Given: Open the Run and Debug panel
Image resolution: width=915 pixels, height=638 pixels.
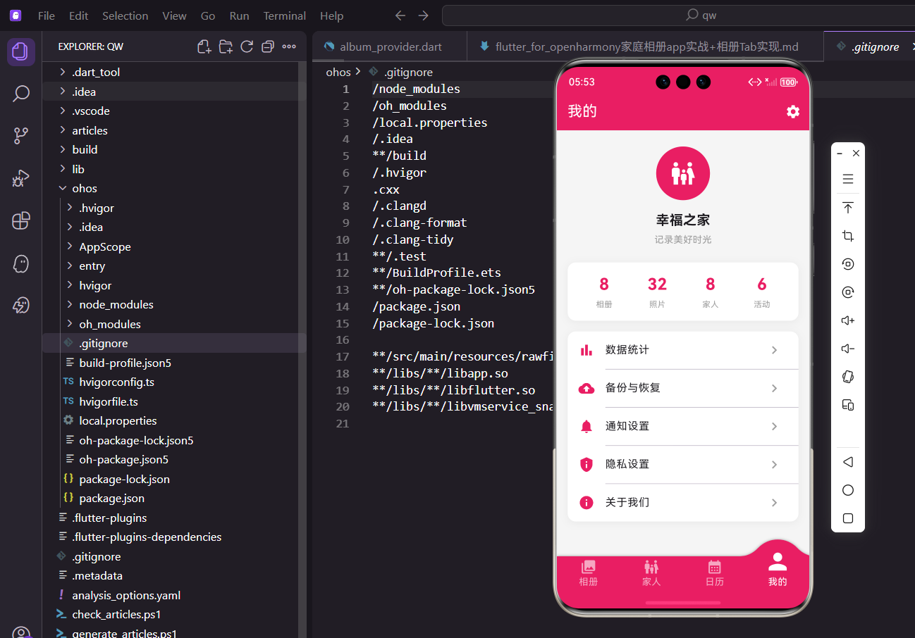Looking at the screenshot, I should tap(20, 178).
